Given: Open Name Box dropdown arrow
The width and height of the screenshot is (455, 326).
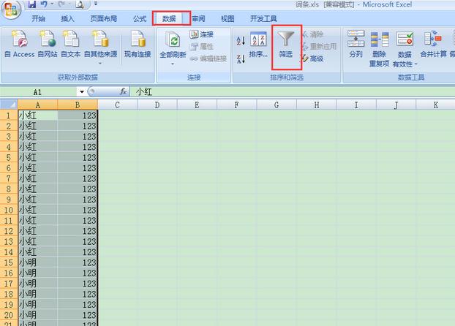Looking at the screenshot, I should [82, 92].
